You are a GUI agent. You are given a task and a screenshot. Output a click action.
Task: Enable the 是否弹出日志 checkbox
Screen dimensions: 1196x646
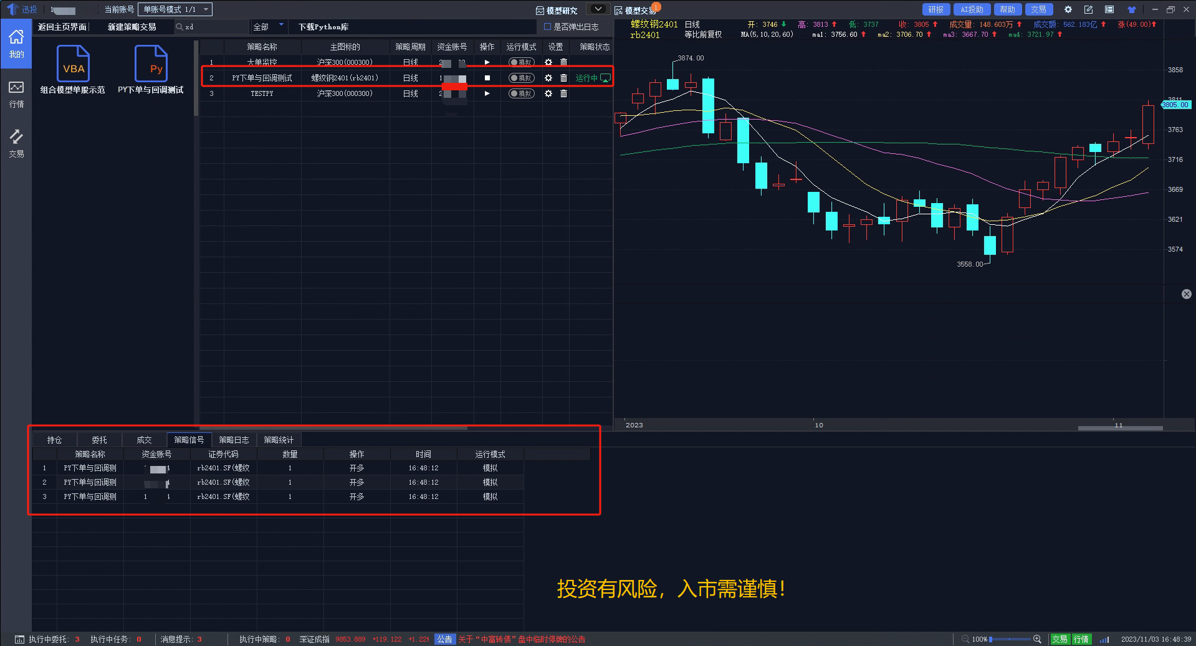click(547, 27)
